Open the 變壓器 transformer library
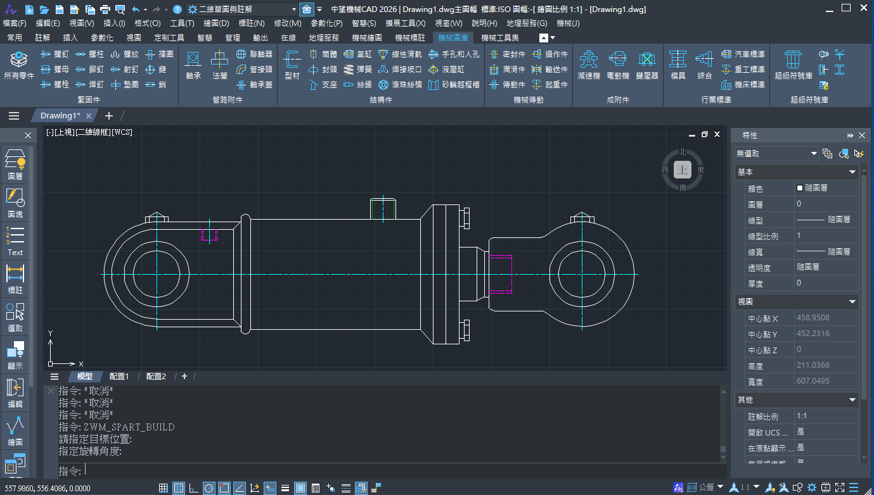Viewport: 874px width, 495px height. (x=646, y=66)
